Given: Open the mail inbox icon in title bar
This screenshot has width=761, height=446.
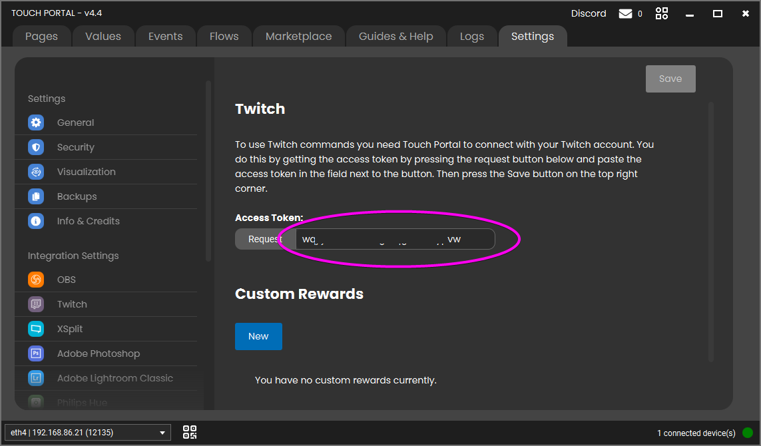Looking at the screenshot, I should pos(625,14).
